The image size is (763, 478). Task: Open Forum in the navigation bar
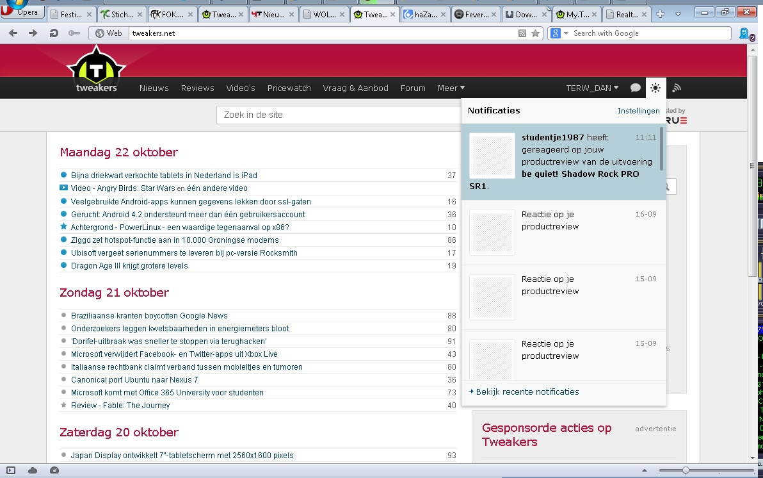tap(413, 88)
